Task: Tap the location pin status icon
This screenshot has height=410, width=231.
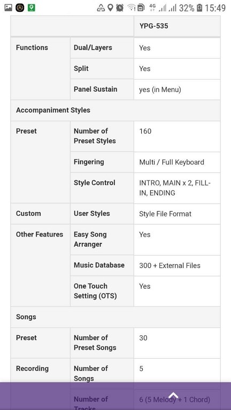Action: coord(111,8)
